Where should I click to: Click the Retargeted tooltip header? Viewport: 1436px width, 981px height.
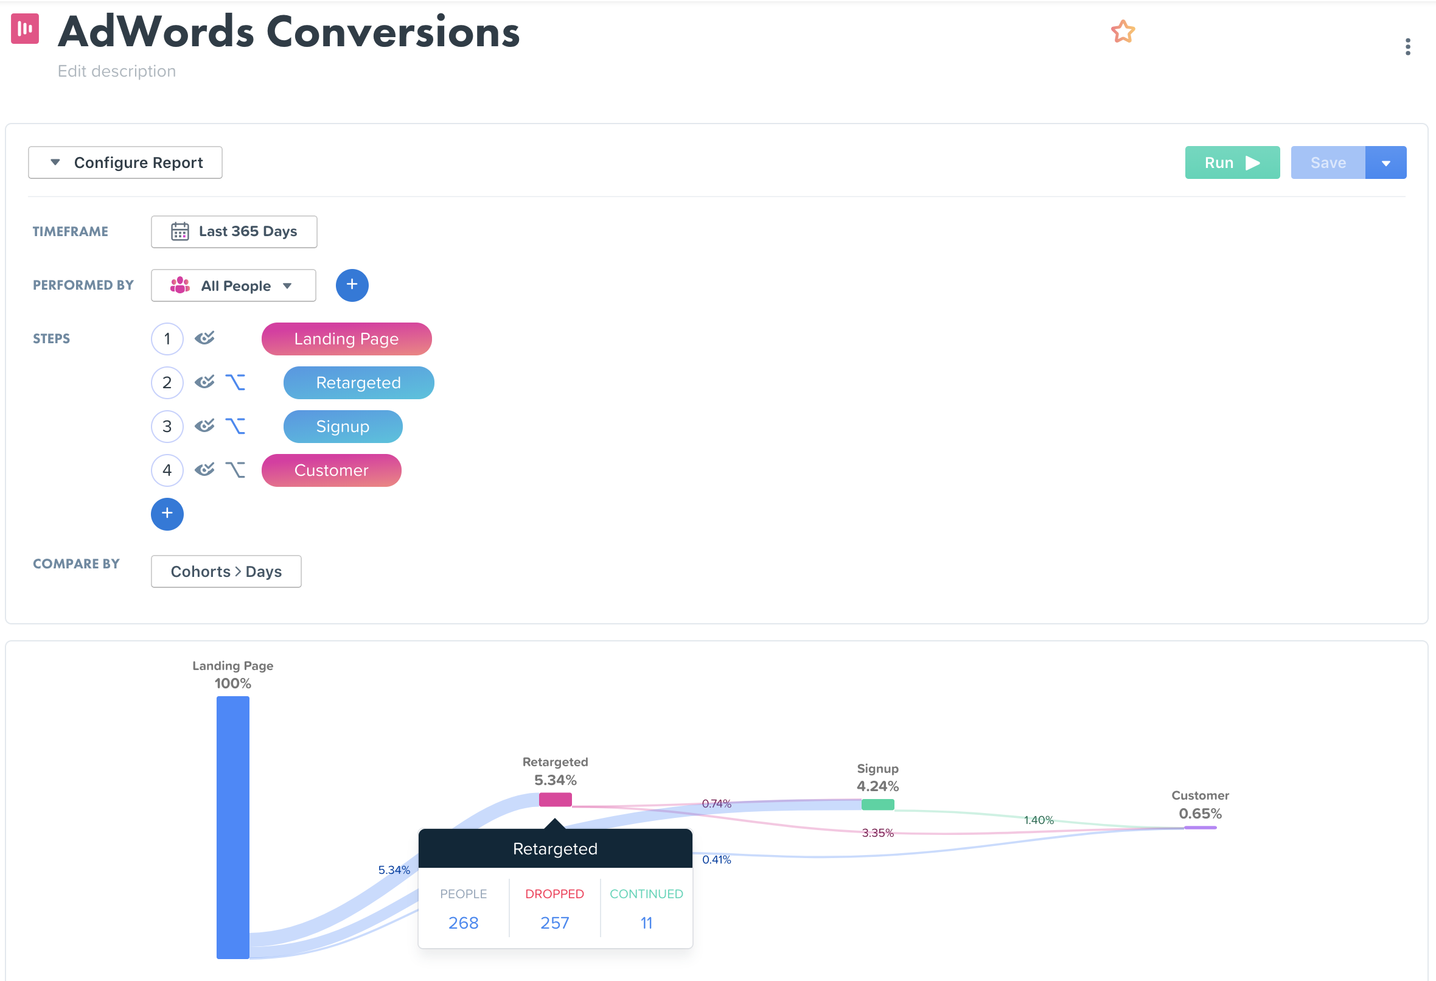coord(556,848)
